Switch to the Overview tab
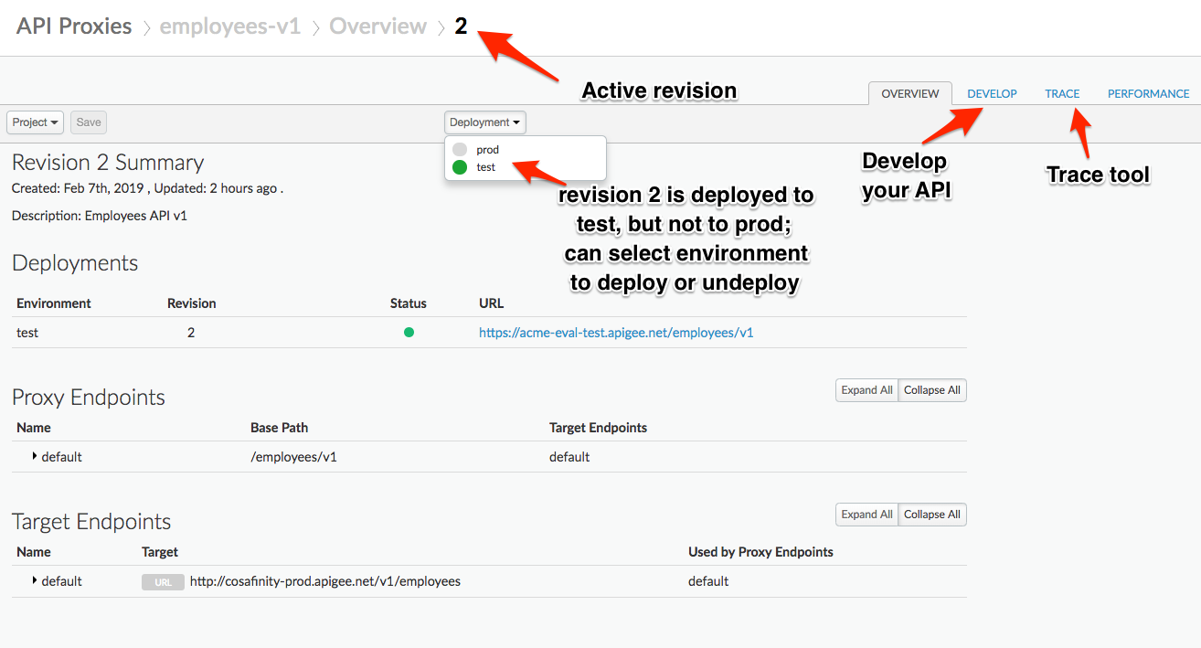Viewport: 1201px width, 648px height. pos(909,93)
